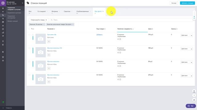Image resolution: width=197 pixels, height=110 pixels.
Task: Remove the Без фото quality filter chip
Action: [73, 24]
